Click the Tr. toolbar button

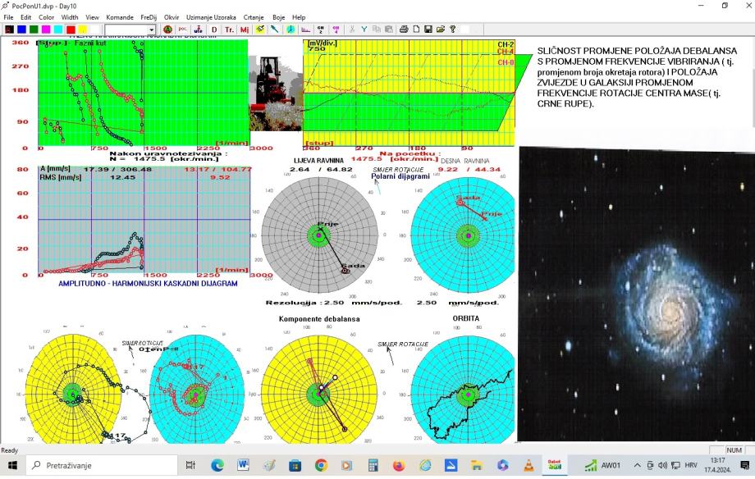tap(229, 30)
